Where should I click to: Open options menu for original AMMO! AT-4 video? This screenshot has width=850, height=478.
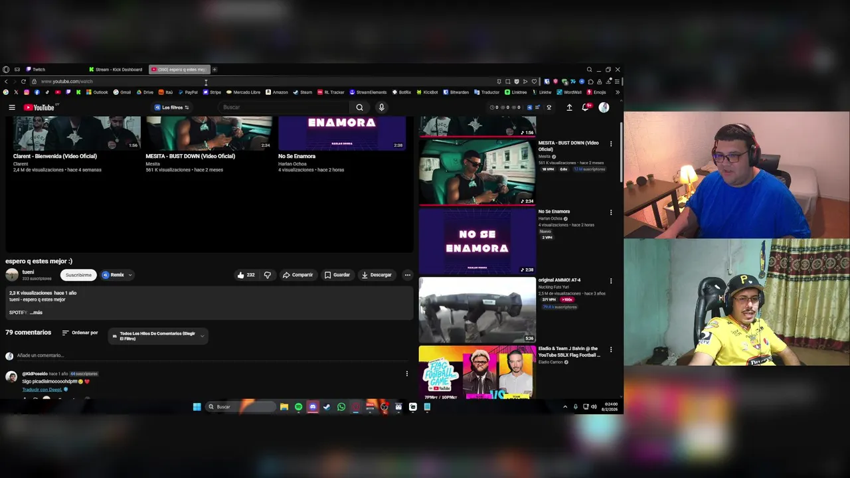point(611,281)
